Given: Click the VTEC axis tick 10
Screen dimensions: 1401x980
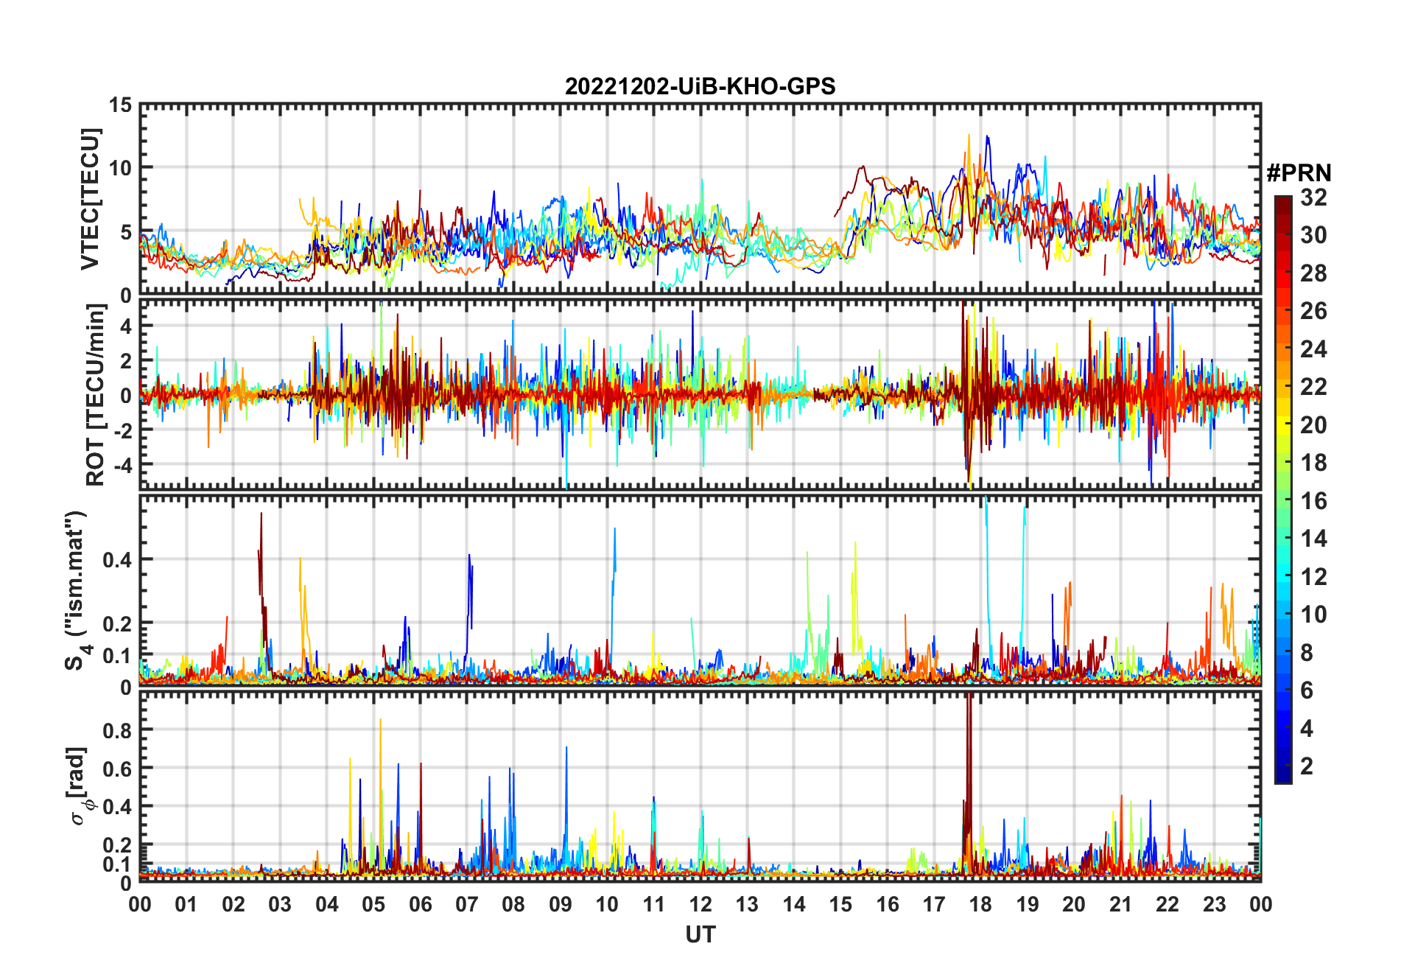Looking at the screenshot, I should (120, 168).
